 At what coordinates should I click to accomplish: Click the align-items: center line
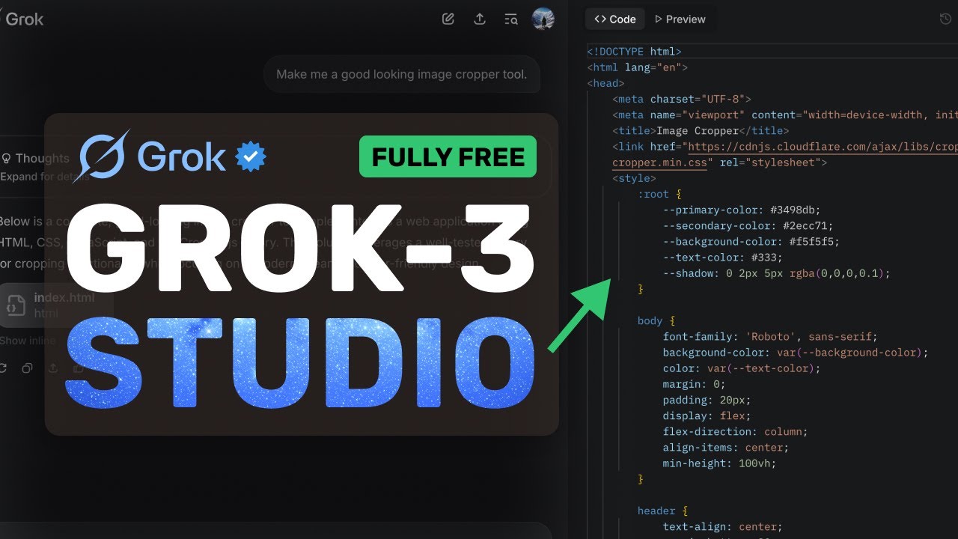725,447
